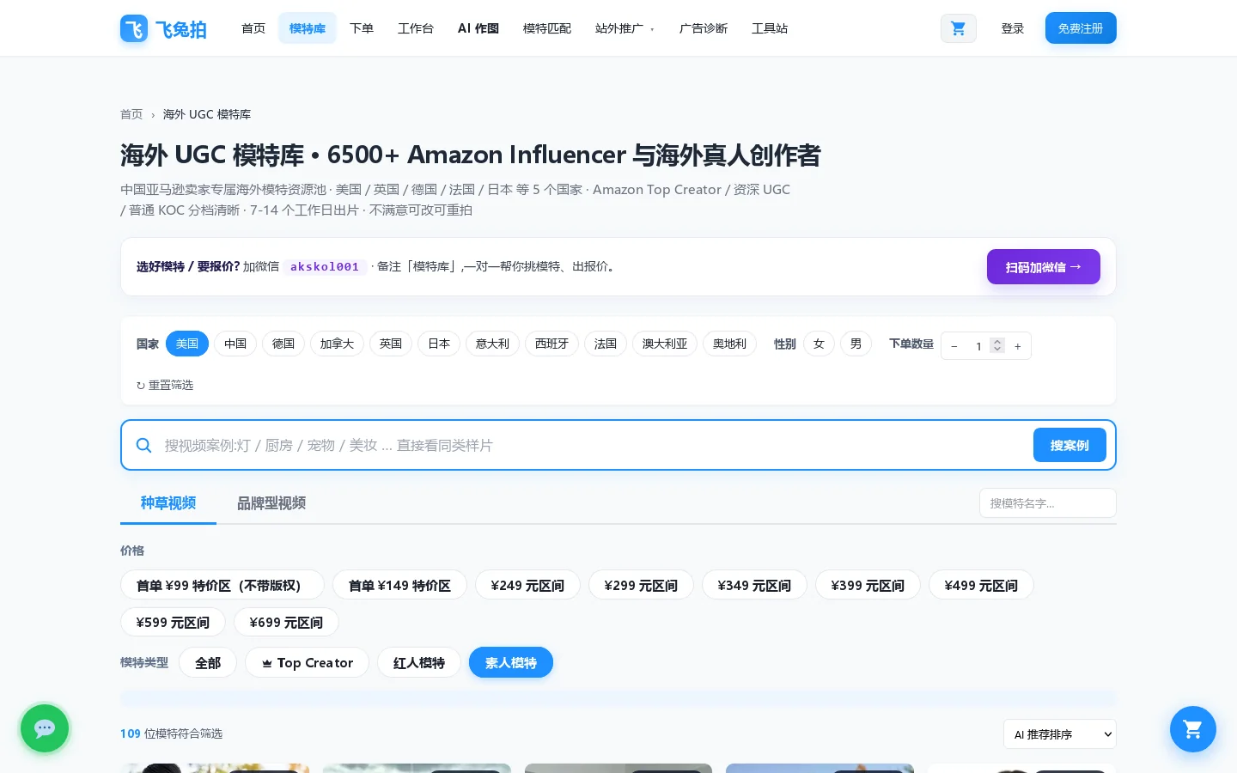Select country 德国

tap(283, 344)
